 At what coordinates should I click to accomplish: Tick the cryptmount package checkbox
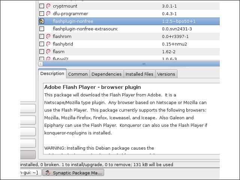pyautogui.click(x=42, y=6)
